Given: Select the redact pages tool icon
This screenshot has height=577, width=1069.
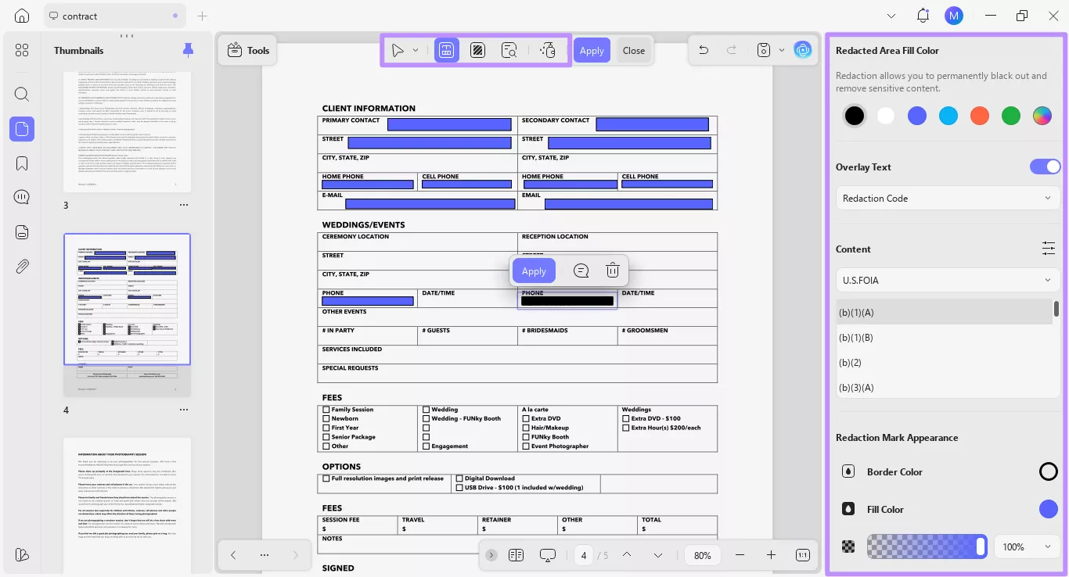Looking at the screenshot, I should point(477,51).
